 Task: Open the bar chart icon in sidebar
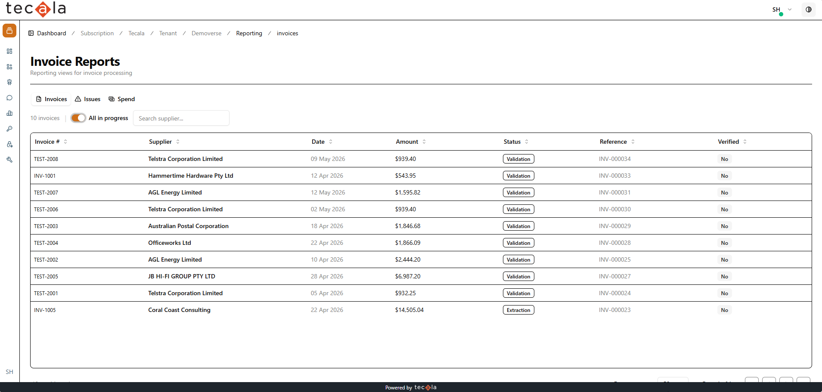click(x=9, y=113)
